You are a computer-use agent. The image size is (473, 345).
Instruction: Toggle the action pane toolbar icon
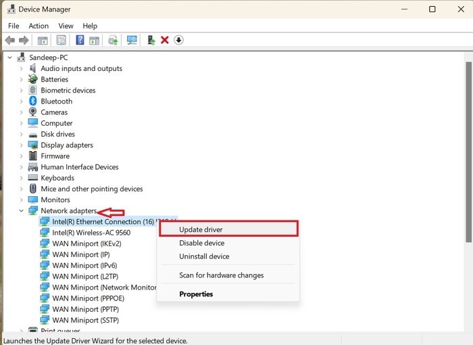tap(95, 40)
